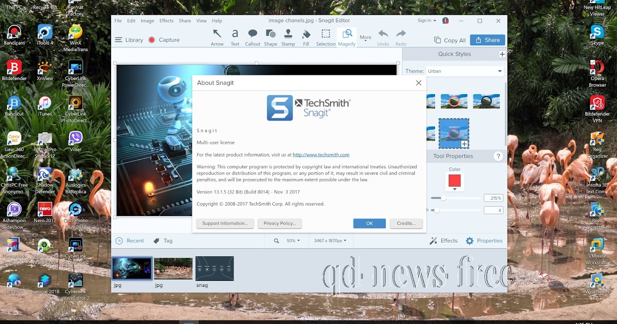Image resolution: width=617 pixels, height=324 pixels.
Task: Select the Arrow tool in Snagit toolbar
Action: tap(217, 38)
